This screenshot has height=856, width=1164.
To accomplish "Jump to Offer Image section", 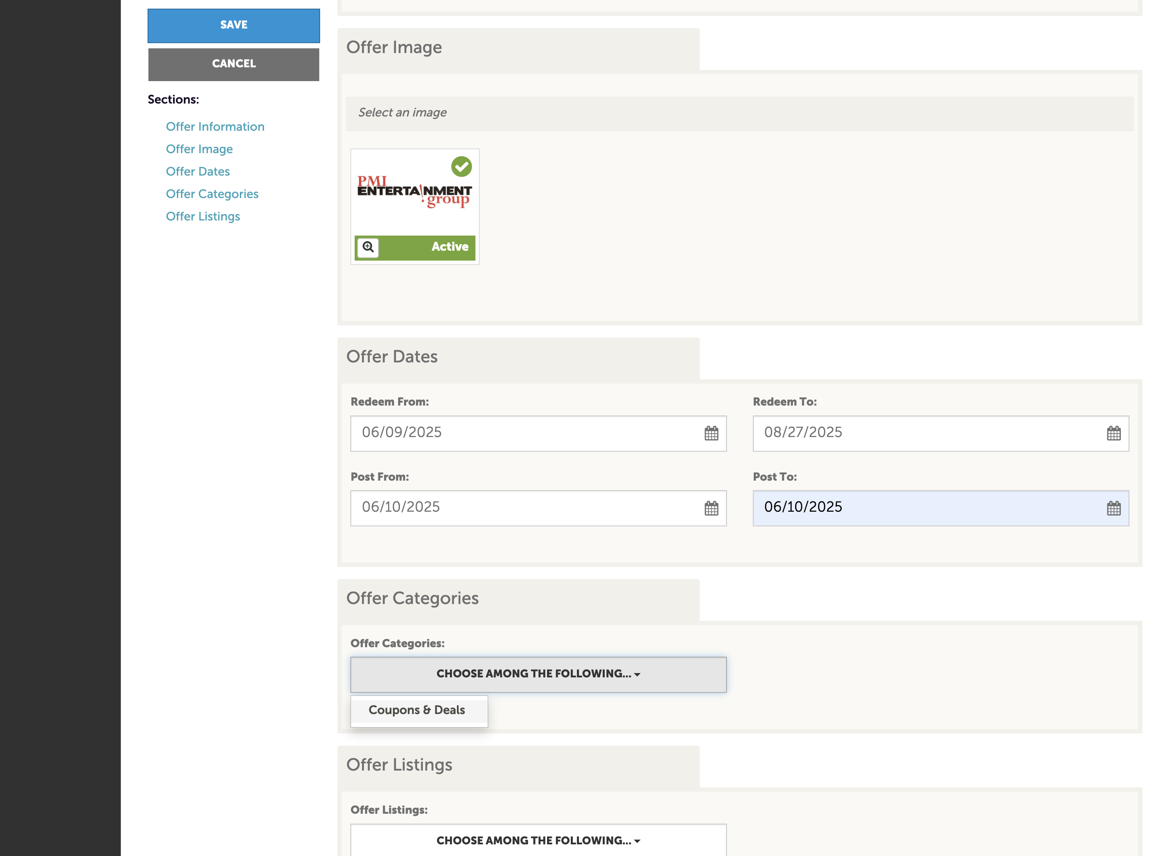I will (x=199, y=149).
